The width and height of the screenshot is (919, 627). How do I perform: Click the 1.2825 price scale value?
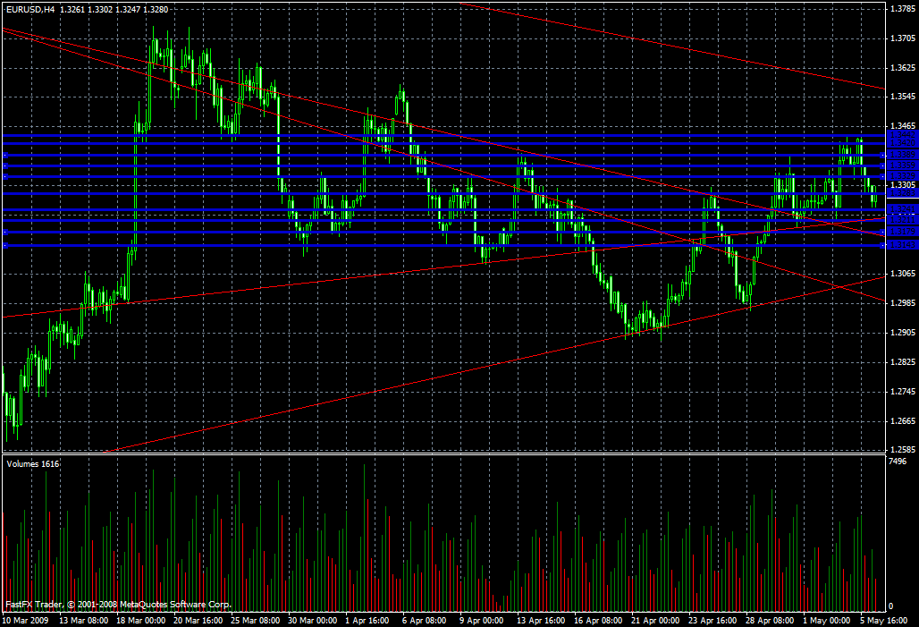(x=903, y=362)
